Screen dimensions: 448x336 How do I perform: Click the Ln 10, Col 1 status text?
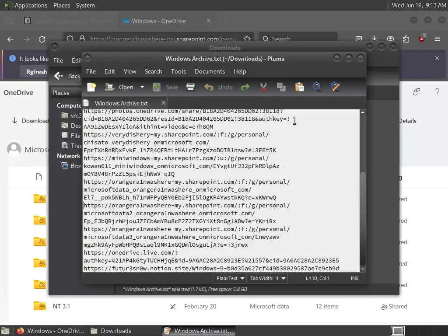(318, 278)
